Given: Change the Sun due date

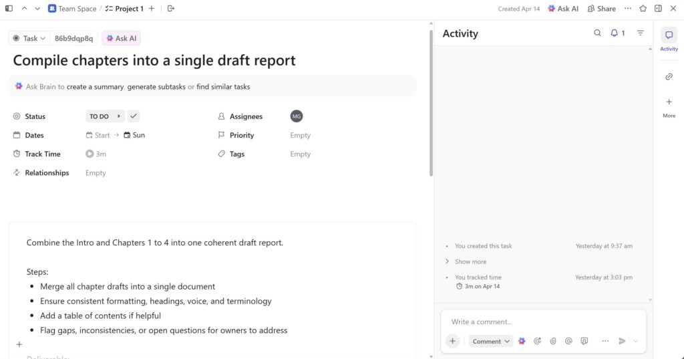Looking at the screenshot, I should [134, 135].
